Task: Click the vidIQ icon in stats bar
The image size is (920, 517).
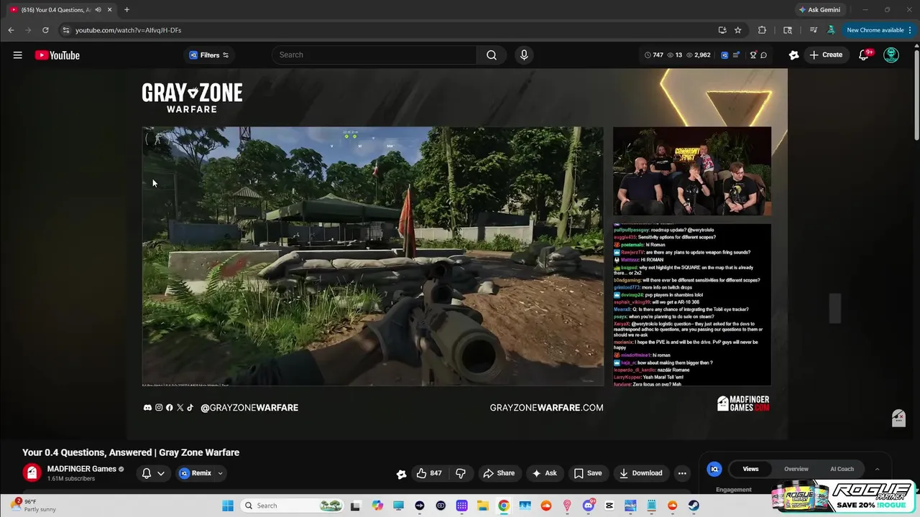Action: tap(724, 55)
